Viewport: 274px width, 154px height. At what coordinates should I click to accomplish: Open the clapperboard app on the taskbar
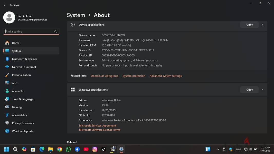[x=113, y=149]
